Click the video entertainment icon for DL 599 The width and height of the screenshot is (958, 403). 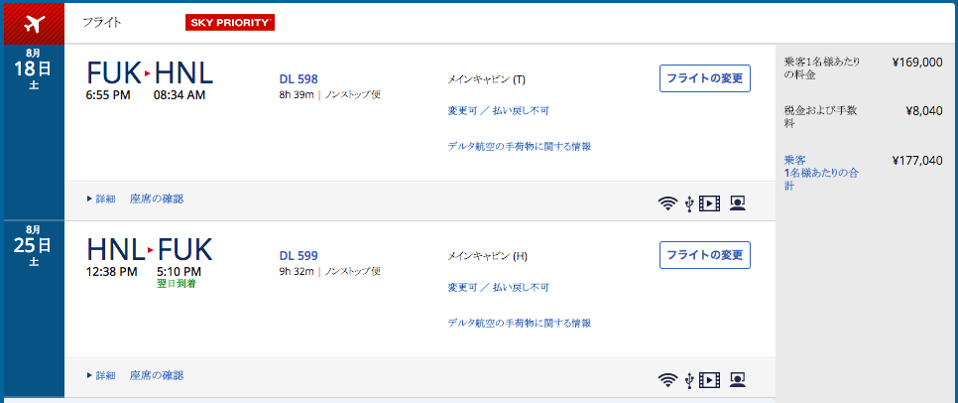[709, 380]
